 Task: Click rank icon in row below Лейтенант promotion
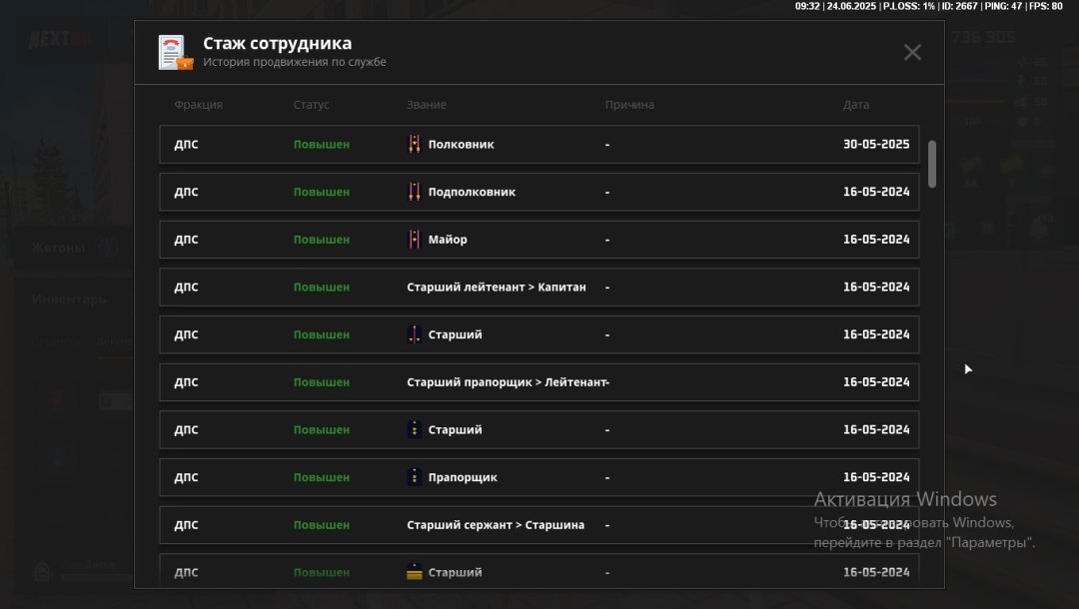(414, 429)
